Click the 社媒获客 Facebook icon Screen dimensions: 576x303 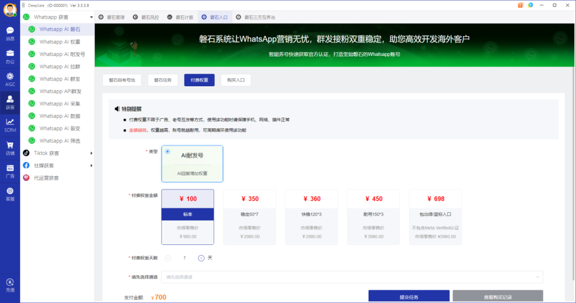point(26,166)
